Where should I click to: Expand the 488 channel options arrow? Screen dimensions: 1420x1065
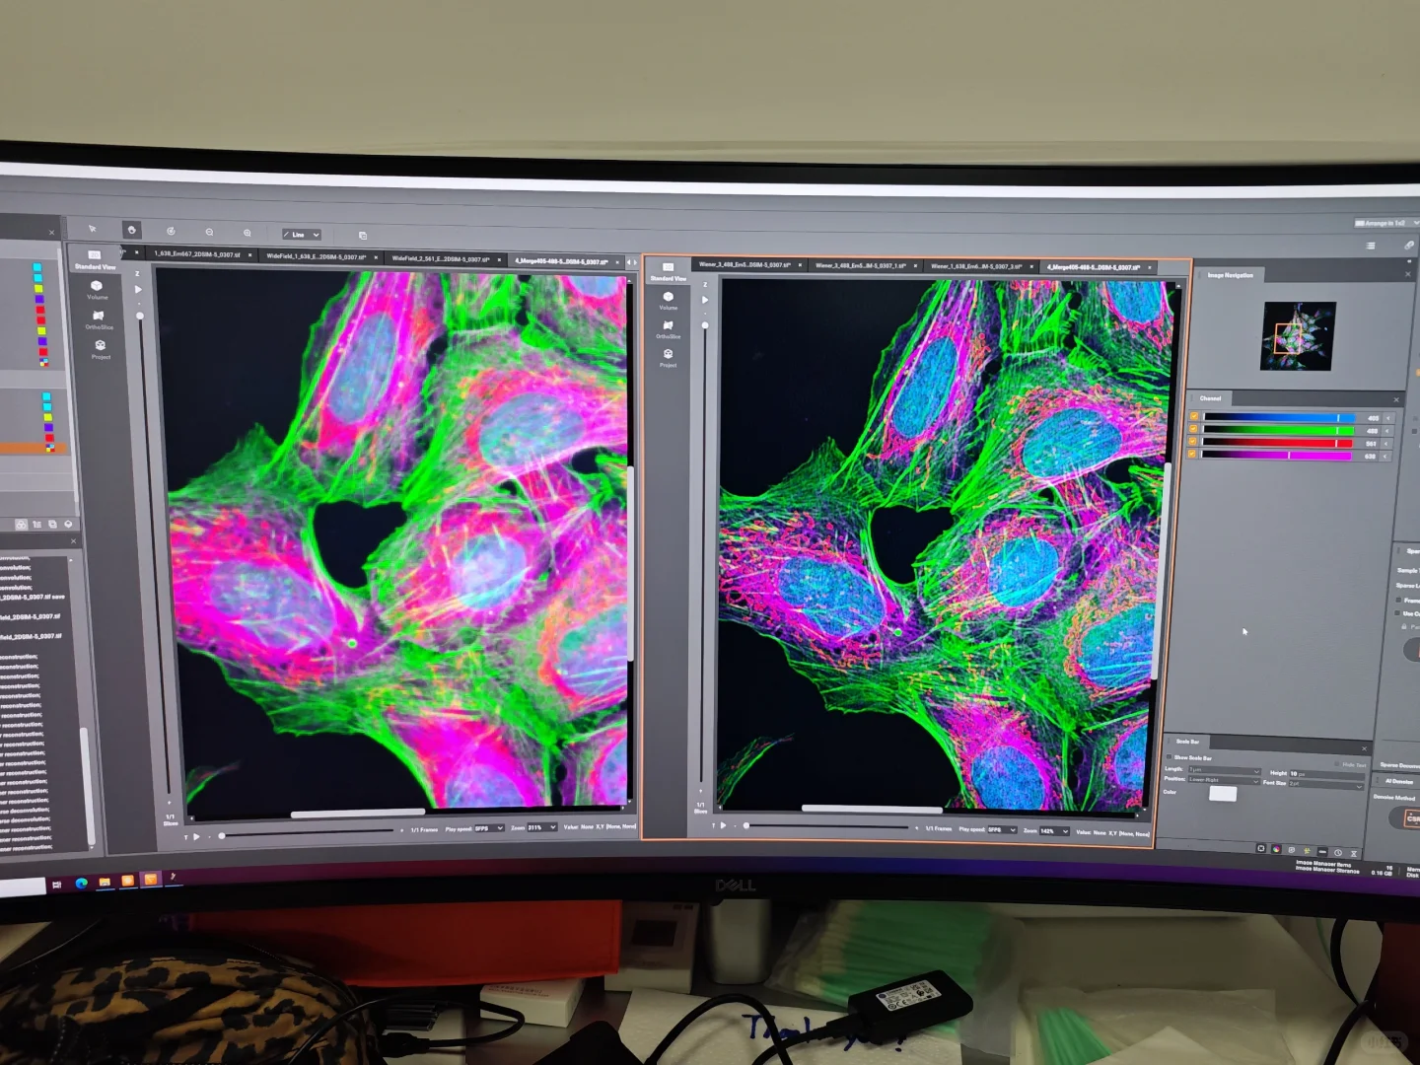click(x=1388, y=431)
